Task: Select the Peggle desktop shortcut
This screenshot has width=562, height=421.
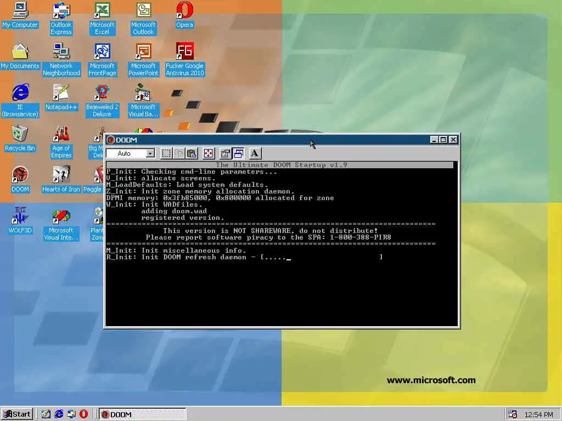Action: click(94, 180)
